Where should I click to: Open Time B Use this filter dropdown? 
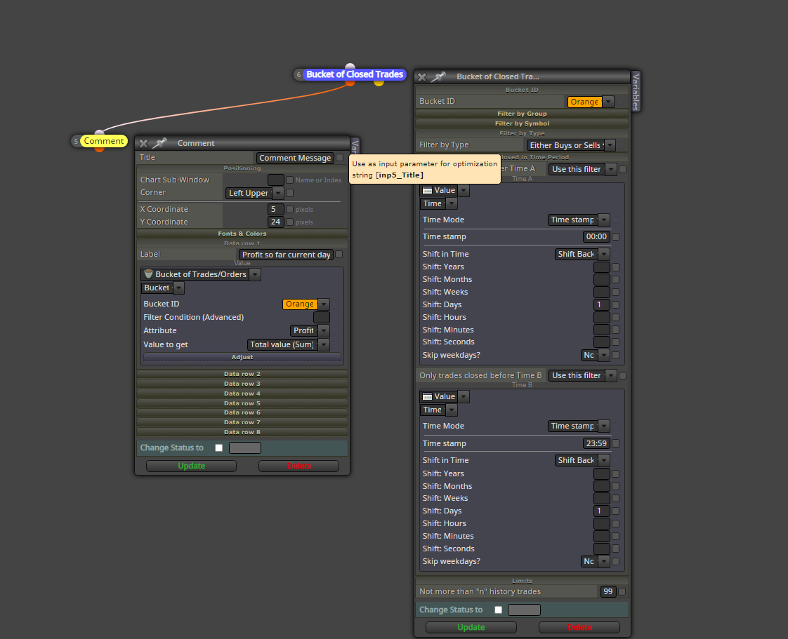point(582,375)
